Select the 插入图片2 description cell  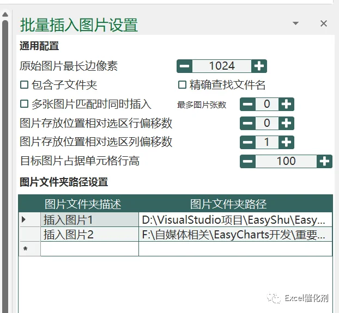click(x=89, y=234)
